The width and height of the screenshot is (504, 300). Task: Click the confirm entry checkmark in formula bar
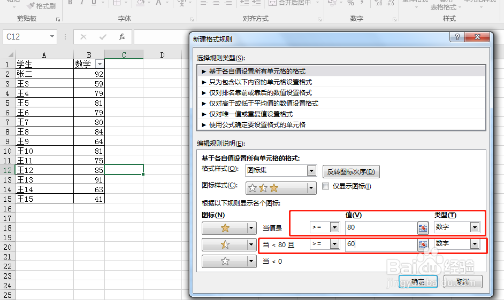103,37
